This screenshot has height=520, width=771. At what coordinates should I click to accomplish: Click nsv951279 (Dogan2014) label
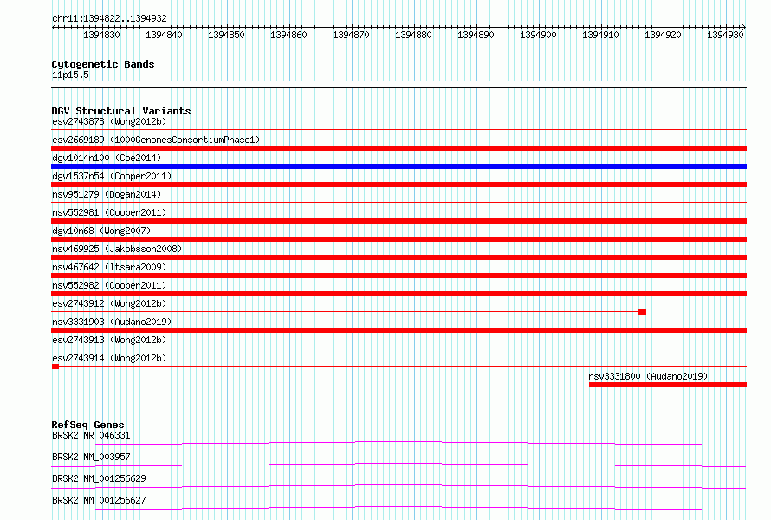tap(107, 194)
